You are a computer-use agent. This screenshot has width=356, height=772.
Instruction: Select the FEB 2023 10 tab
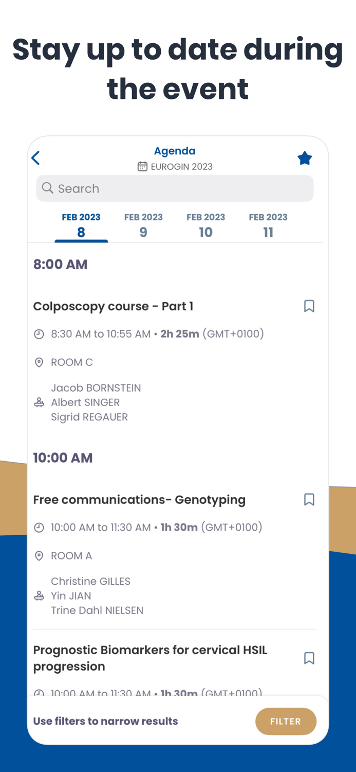[206, 224]
